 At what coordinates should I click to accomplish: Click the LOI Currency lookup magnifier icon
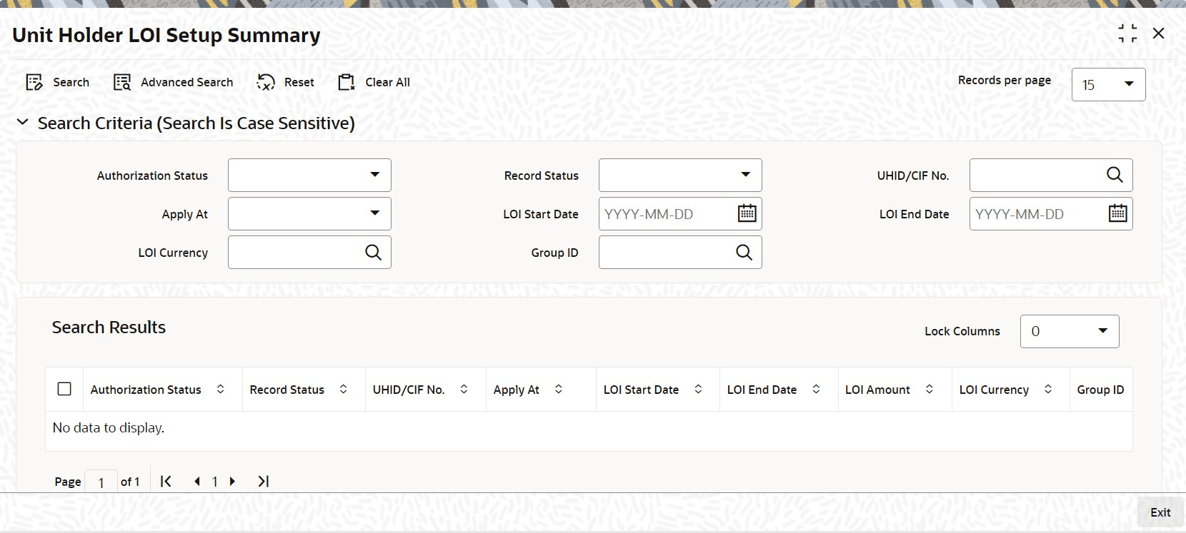pyautogui.click(x=373, y=252)
